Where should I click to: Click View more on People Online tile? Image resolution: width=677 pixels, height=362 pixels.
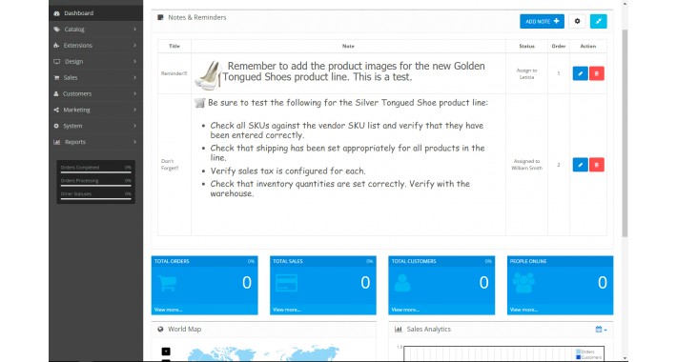point(523,310)
